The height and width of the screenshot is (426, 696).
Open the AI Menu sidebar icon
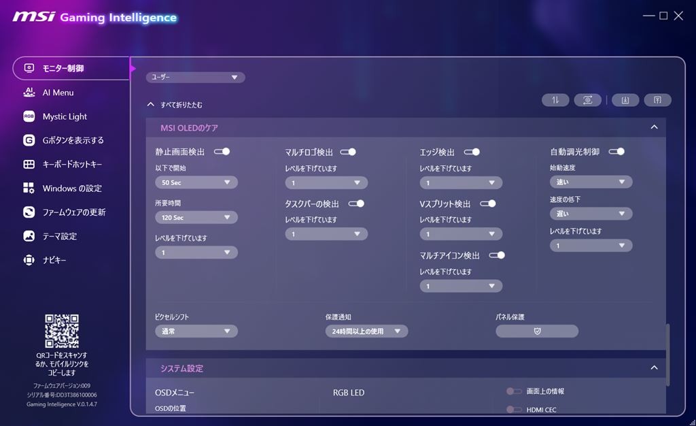[x=29, y=93]
